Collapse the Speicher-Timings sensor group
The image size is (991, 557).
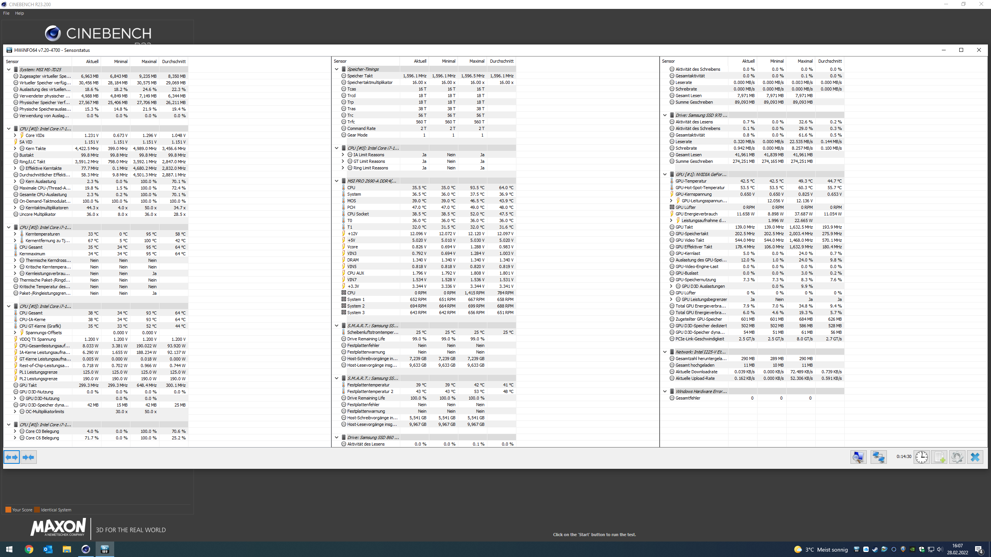[336, 69]
